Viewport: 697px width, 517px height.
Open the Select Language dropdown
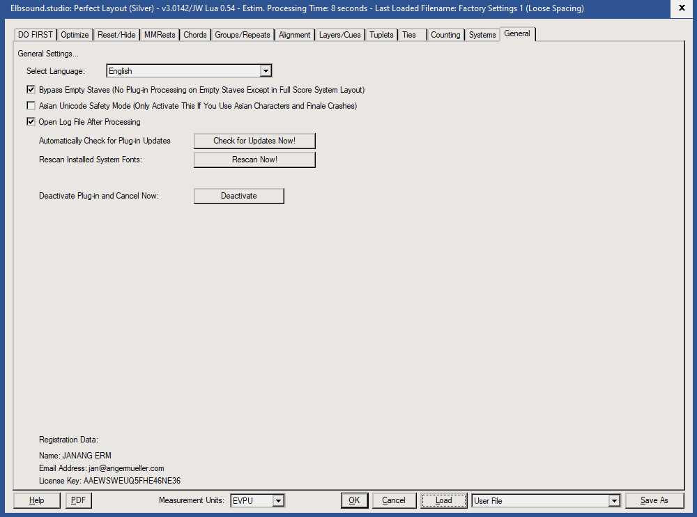(x=266, y=70)
